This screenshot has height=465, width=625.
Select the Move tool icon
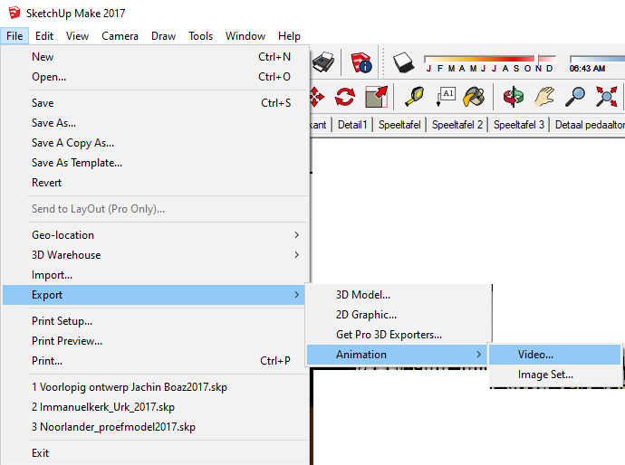(x=317, y=97)
